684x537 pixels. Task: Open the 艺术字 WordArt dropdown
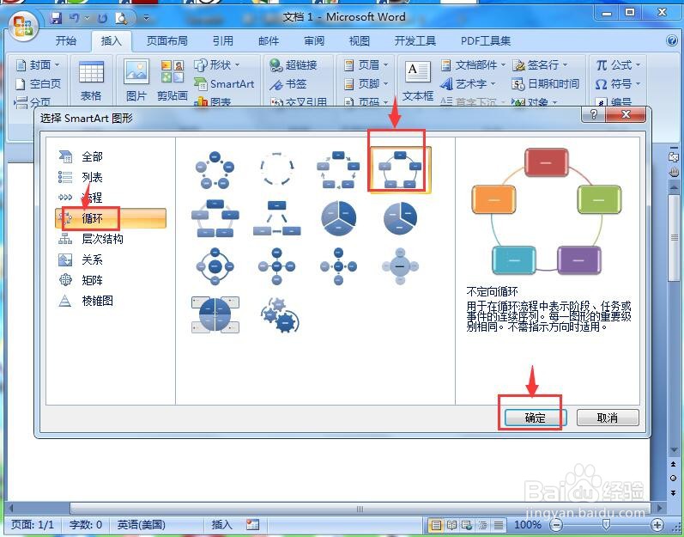tap(468, 83)
